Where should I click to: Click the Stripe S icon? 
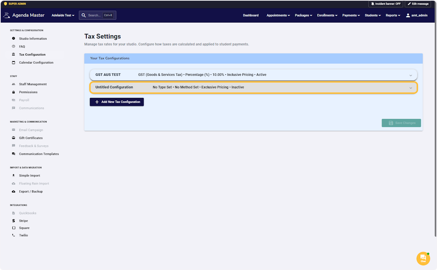tap(13, 221)
